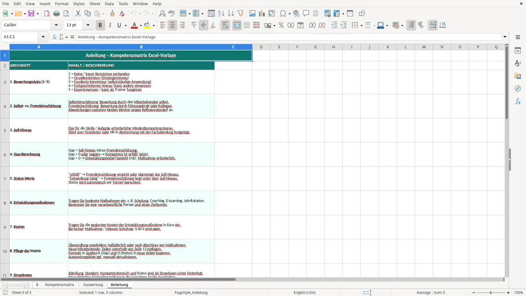This screenshot has height=296, width=526.
Task: Switch to the Kompetenzmatrix sheet tab
Action: point(60,285)
